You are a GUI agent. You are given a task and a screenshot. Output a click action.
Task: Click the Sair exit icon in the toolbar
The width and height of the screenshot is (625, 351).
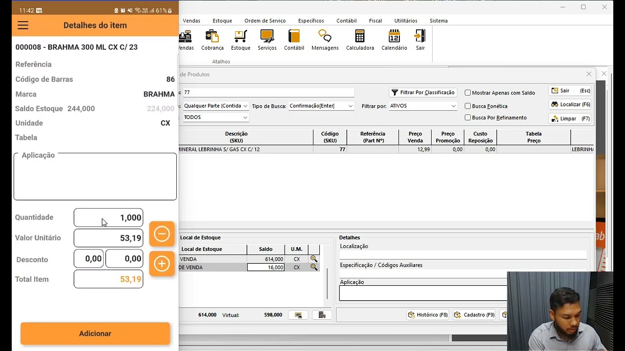(420, 40)
